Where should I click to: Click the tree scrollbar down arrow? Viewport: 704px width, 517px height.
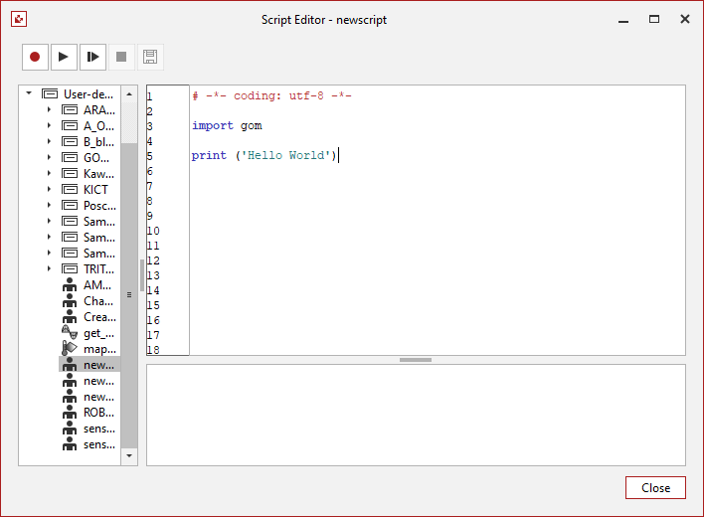click(129, 455)
